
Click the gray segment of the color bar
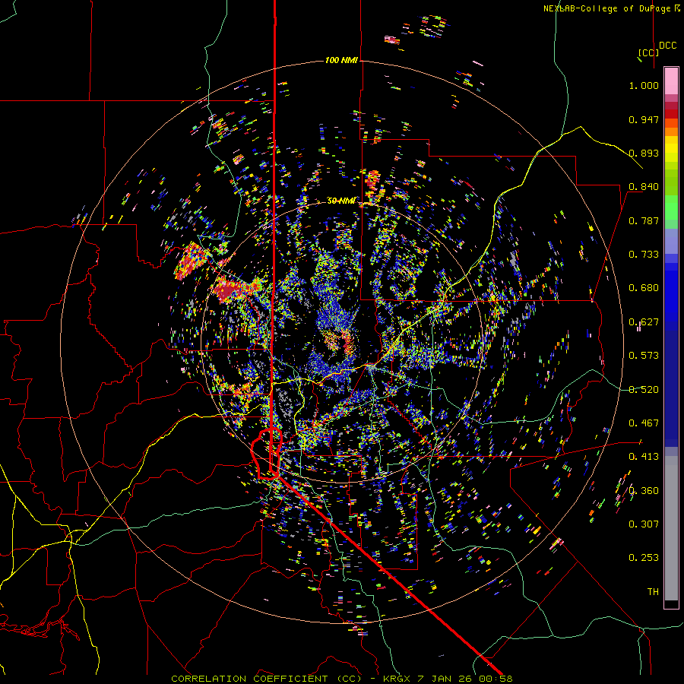[671, 528]
